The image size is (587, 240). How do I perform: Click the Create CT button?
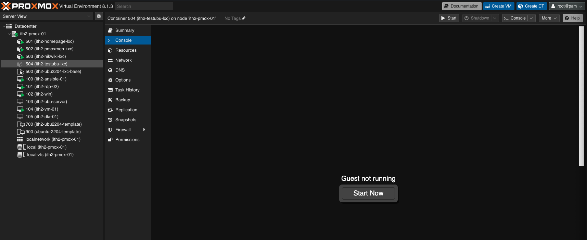532,6
